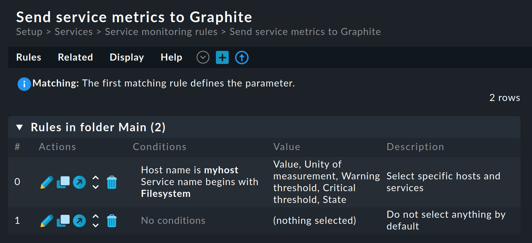The width and height of the screenshot is (532, 243).
Task: Clone rule 0 with the copy icon
Action: (63, 182)
